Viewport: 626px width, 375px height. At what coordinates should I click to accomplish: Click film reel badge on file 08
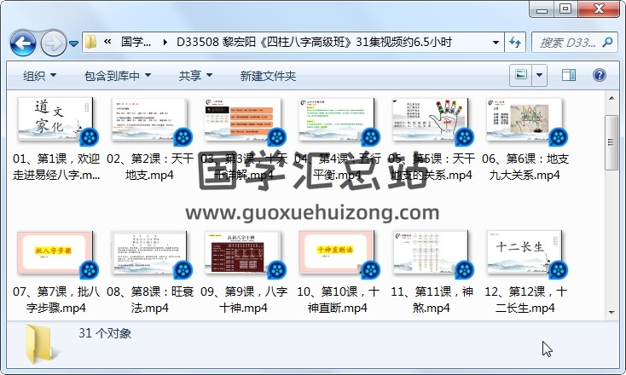tap(183, 270)
